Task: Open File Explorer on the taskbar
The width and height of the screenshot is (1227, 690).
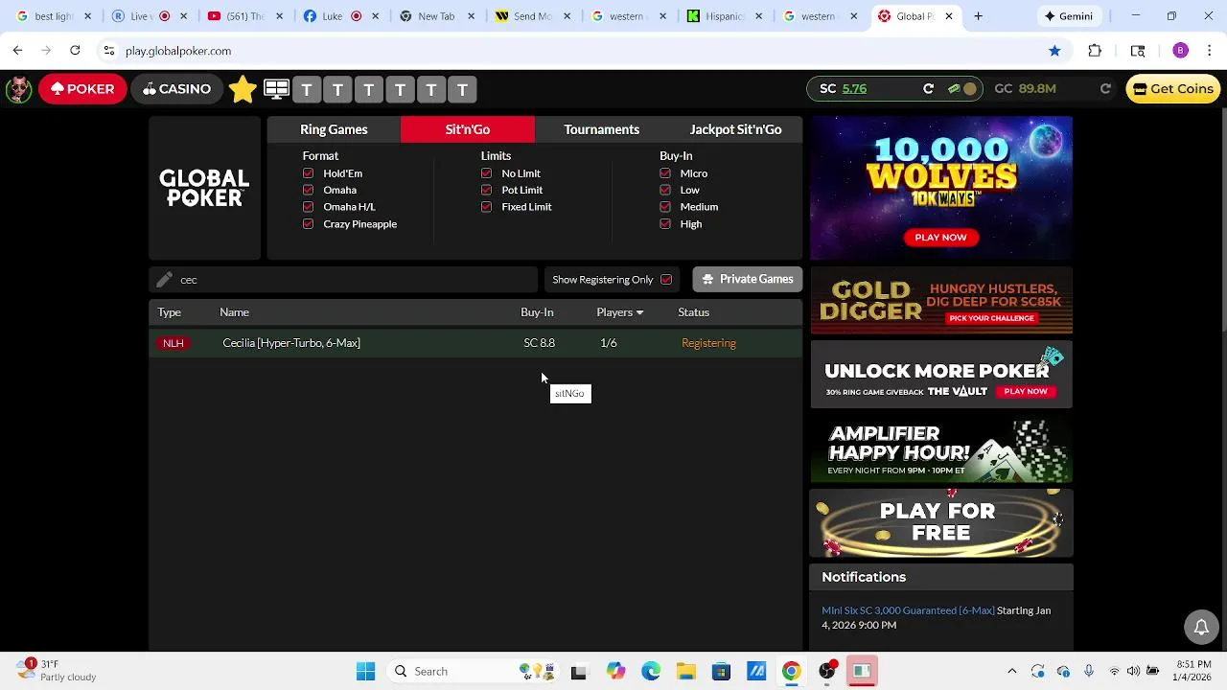Action: (685, 672)
